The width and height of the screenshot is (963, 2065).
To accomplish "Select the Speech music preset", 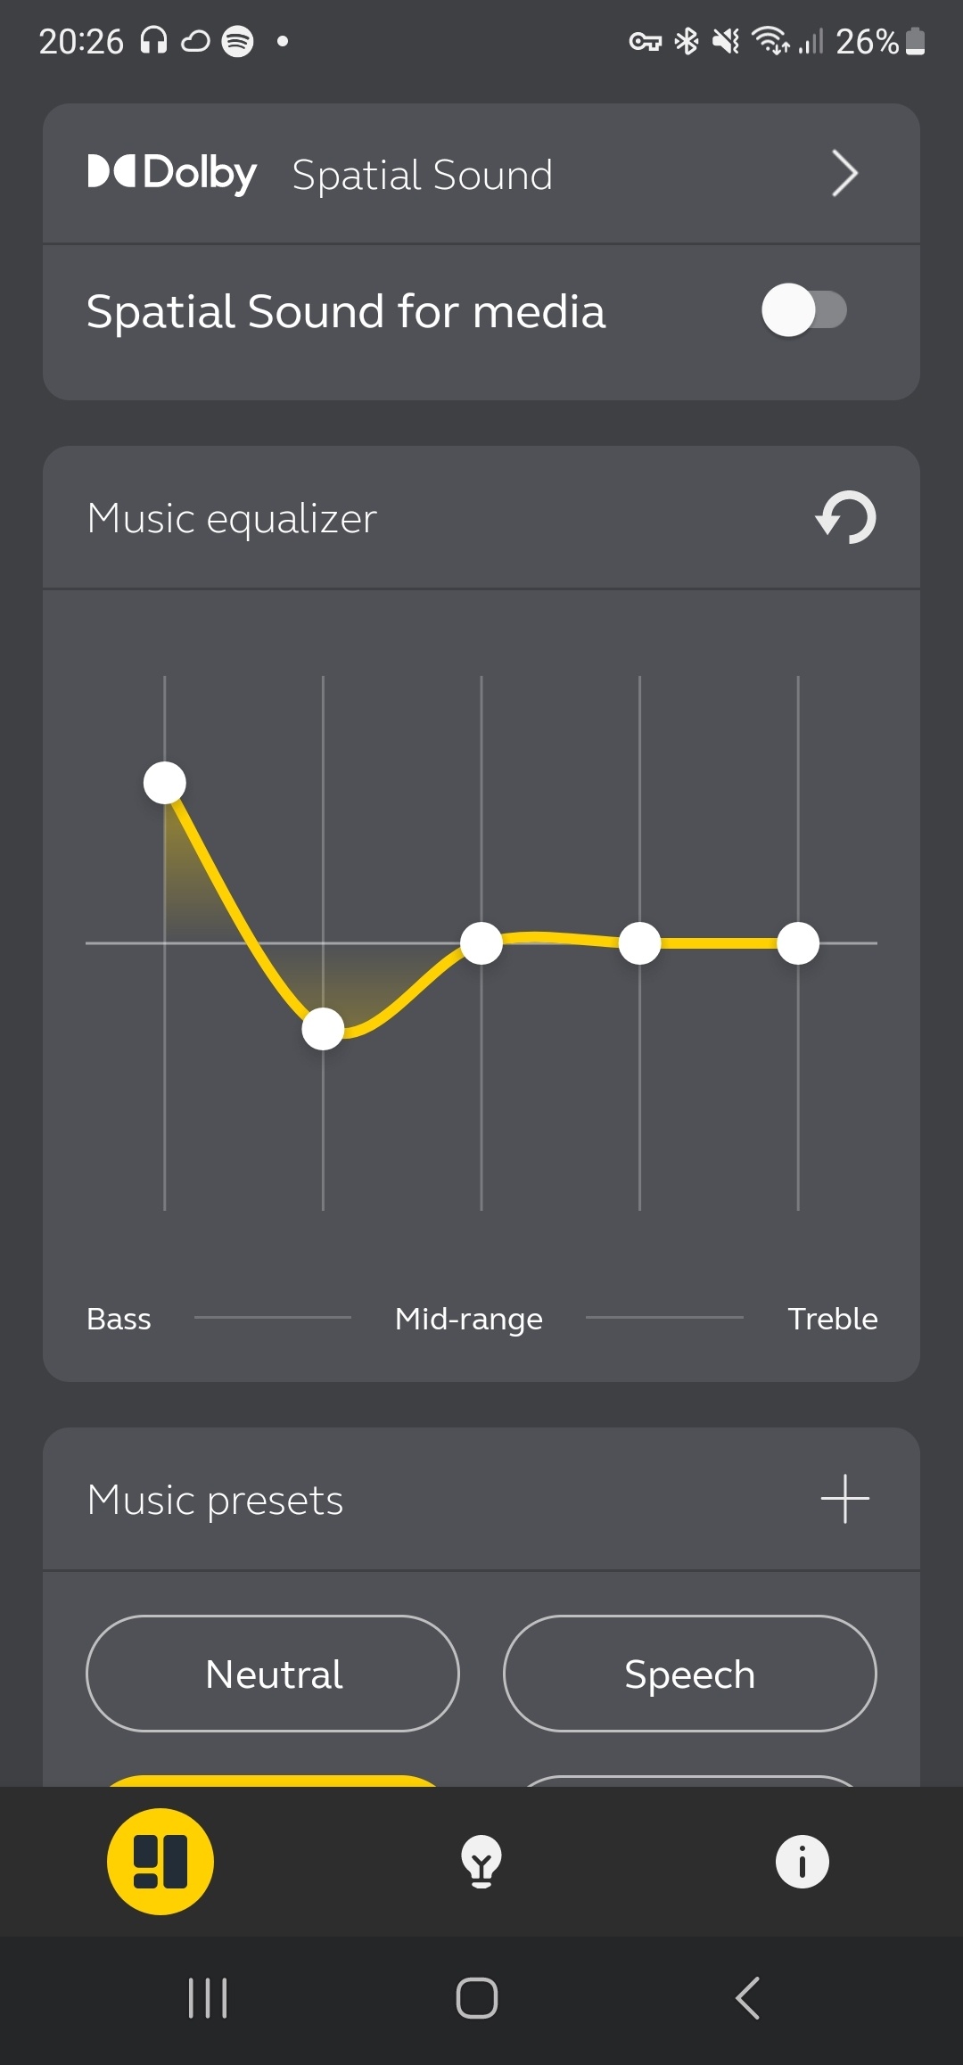I will pyautogui.click(x=689, y=1674).
